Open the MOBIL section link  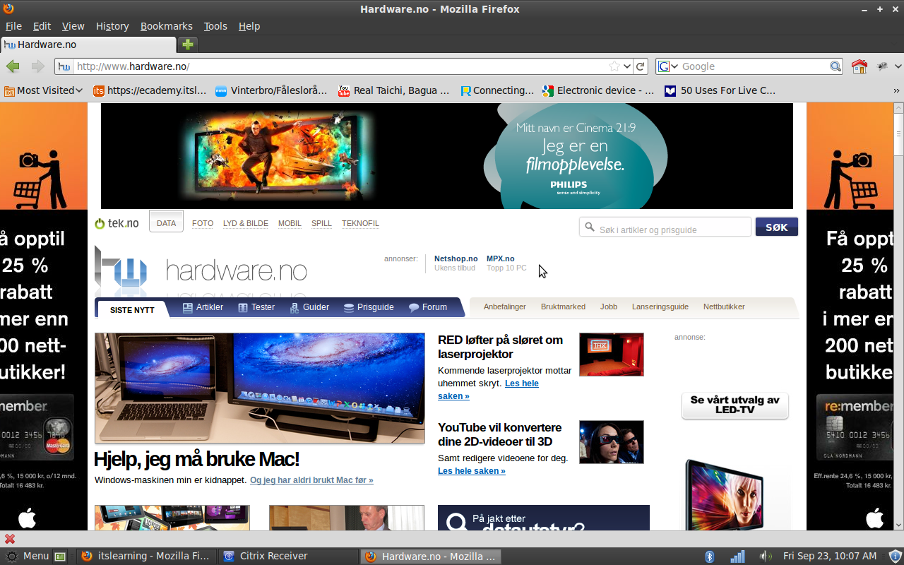click(290, 223)
